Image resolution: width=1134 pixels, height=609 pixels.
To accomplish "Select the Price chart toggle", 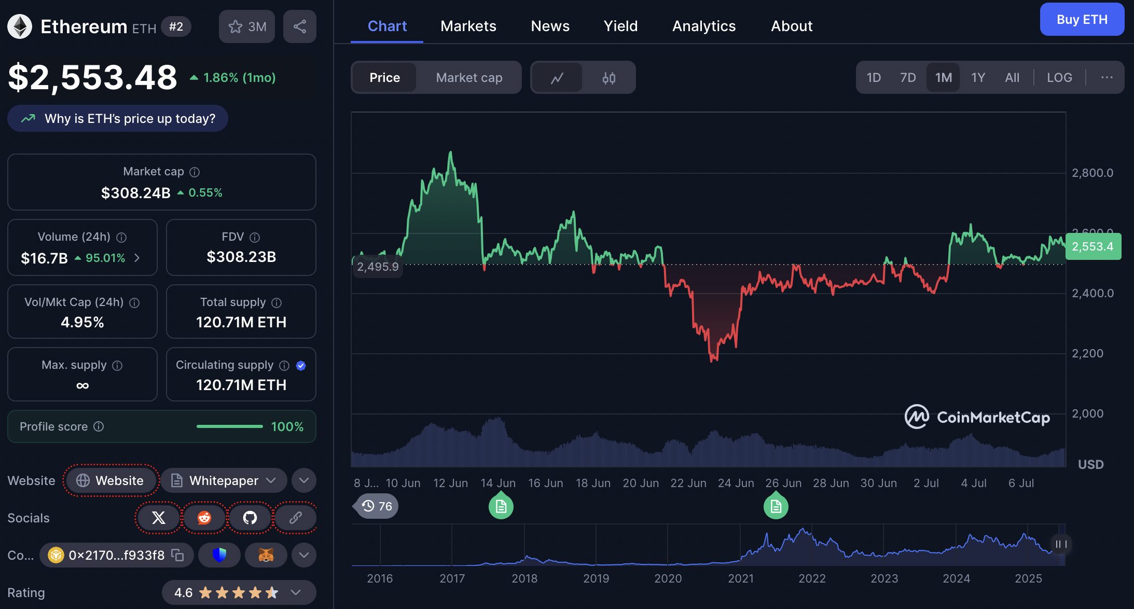I will click(385, 78).
